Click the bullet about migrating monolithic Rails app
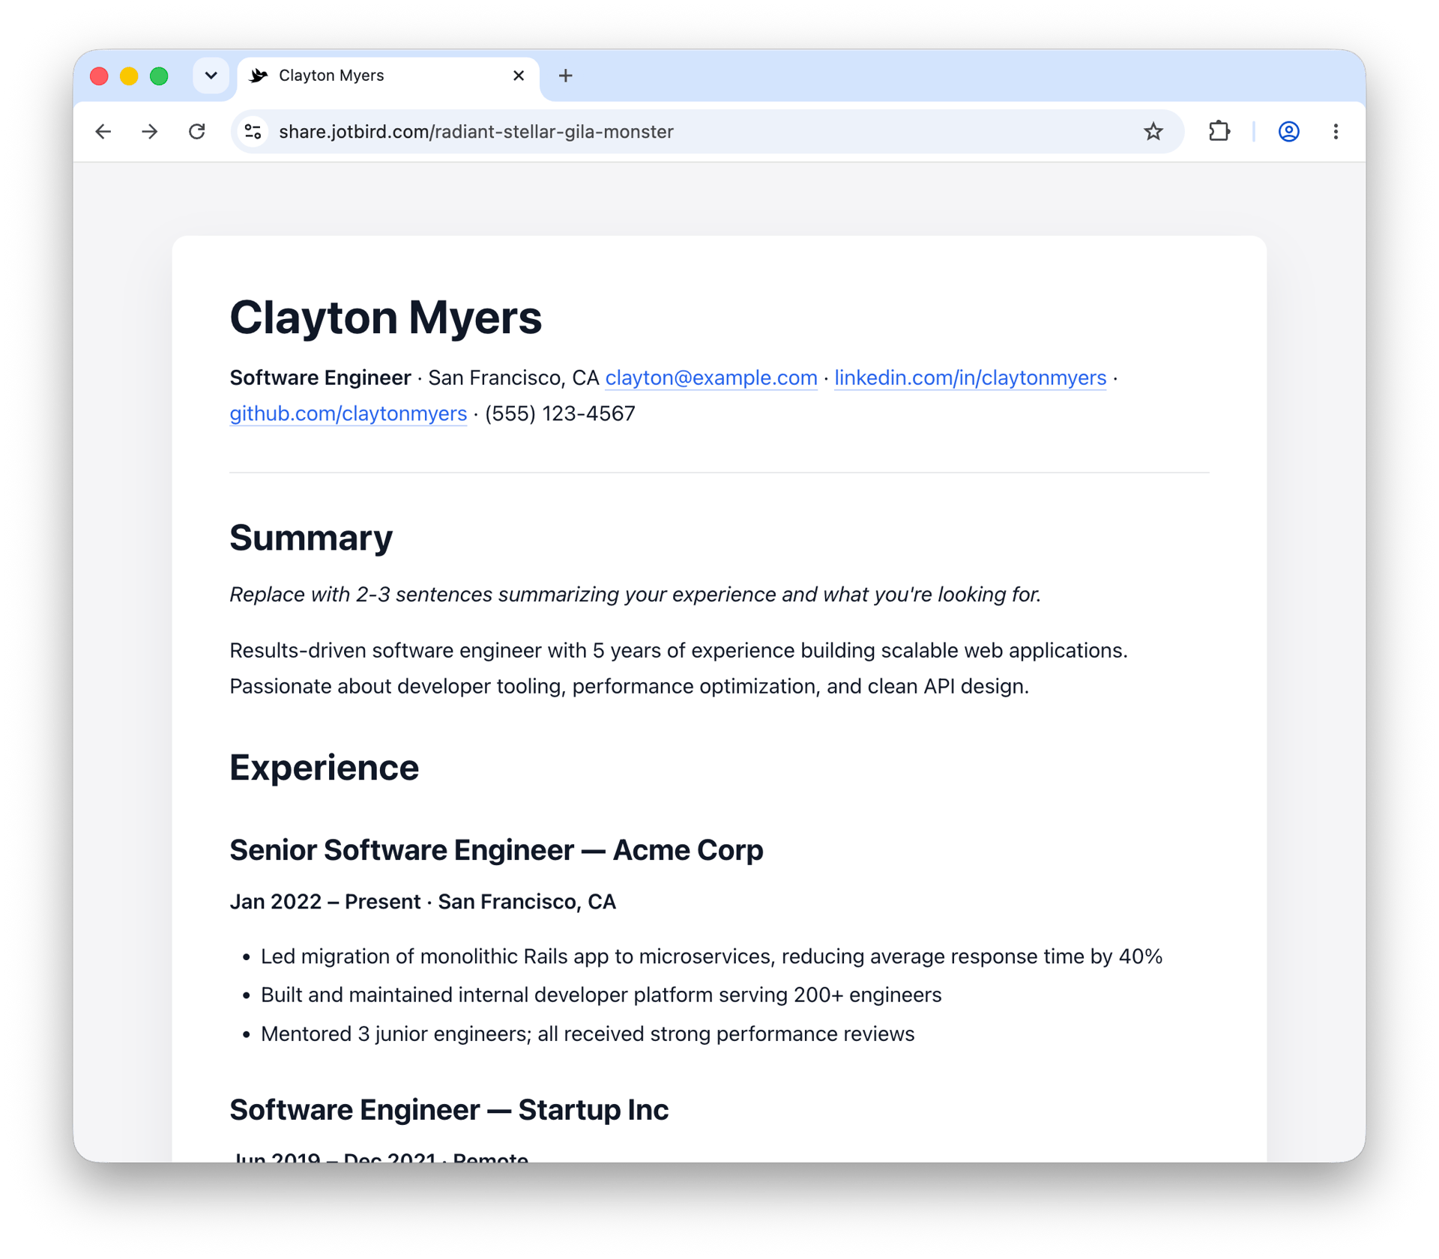This screenshot has height=1259, width=1439. pos(711,956)
